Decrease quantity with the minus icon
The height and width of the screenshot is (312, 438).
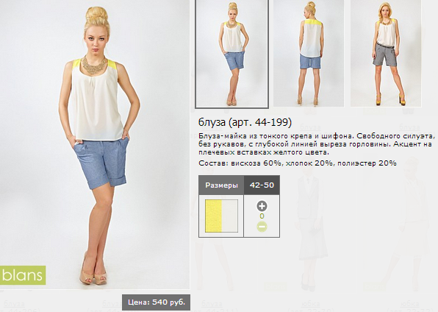coord(262,227)
